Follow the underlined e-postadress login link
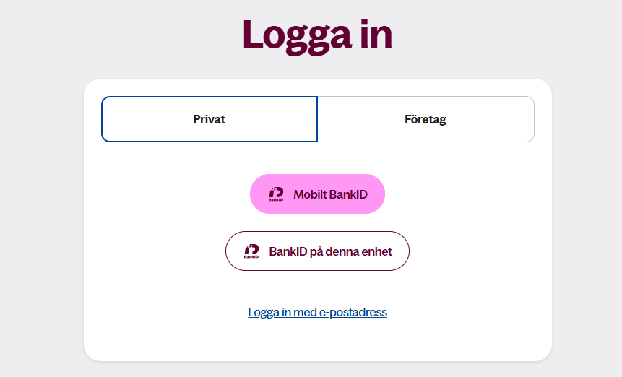 tap(317, 313)
